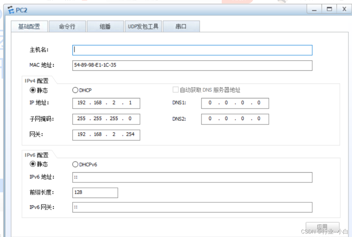Select the IPv4 DHCP radio button
The width and height of the screenshot is (352, 237).
click(x=75, y=90)
